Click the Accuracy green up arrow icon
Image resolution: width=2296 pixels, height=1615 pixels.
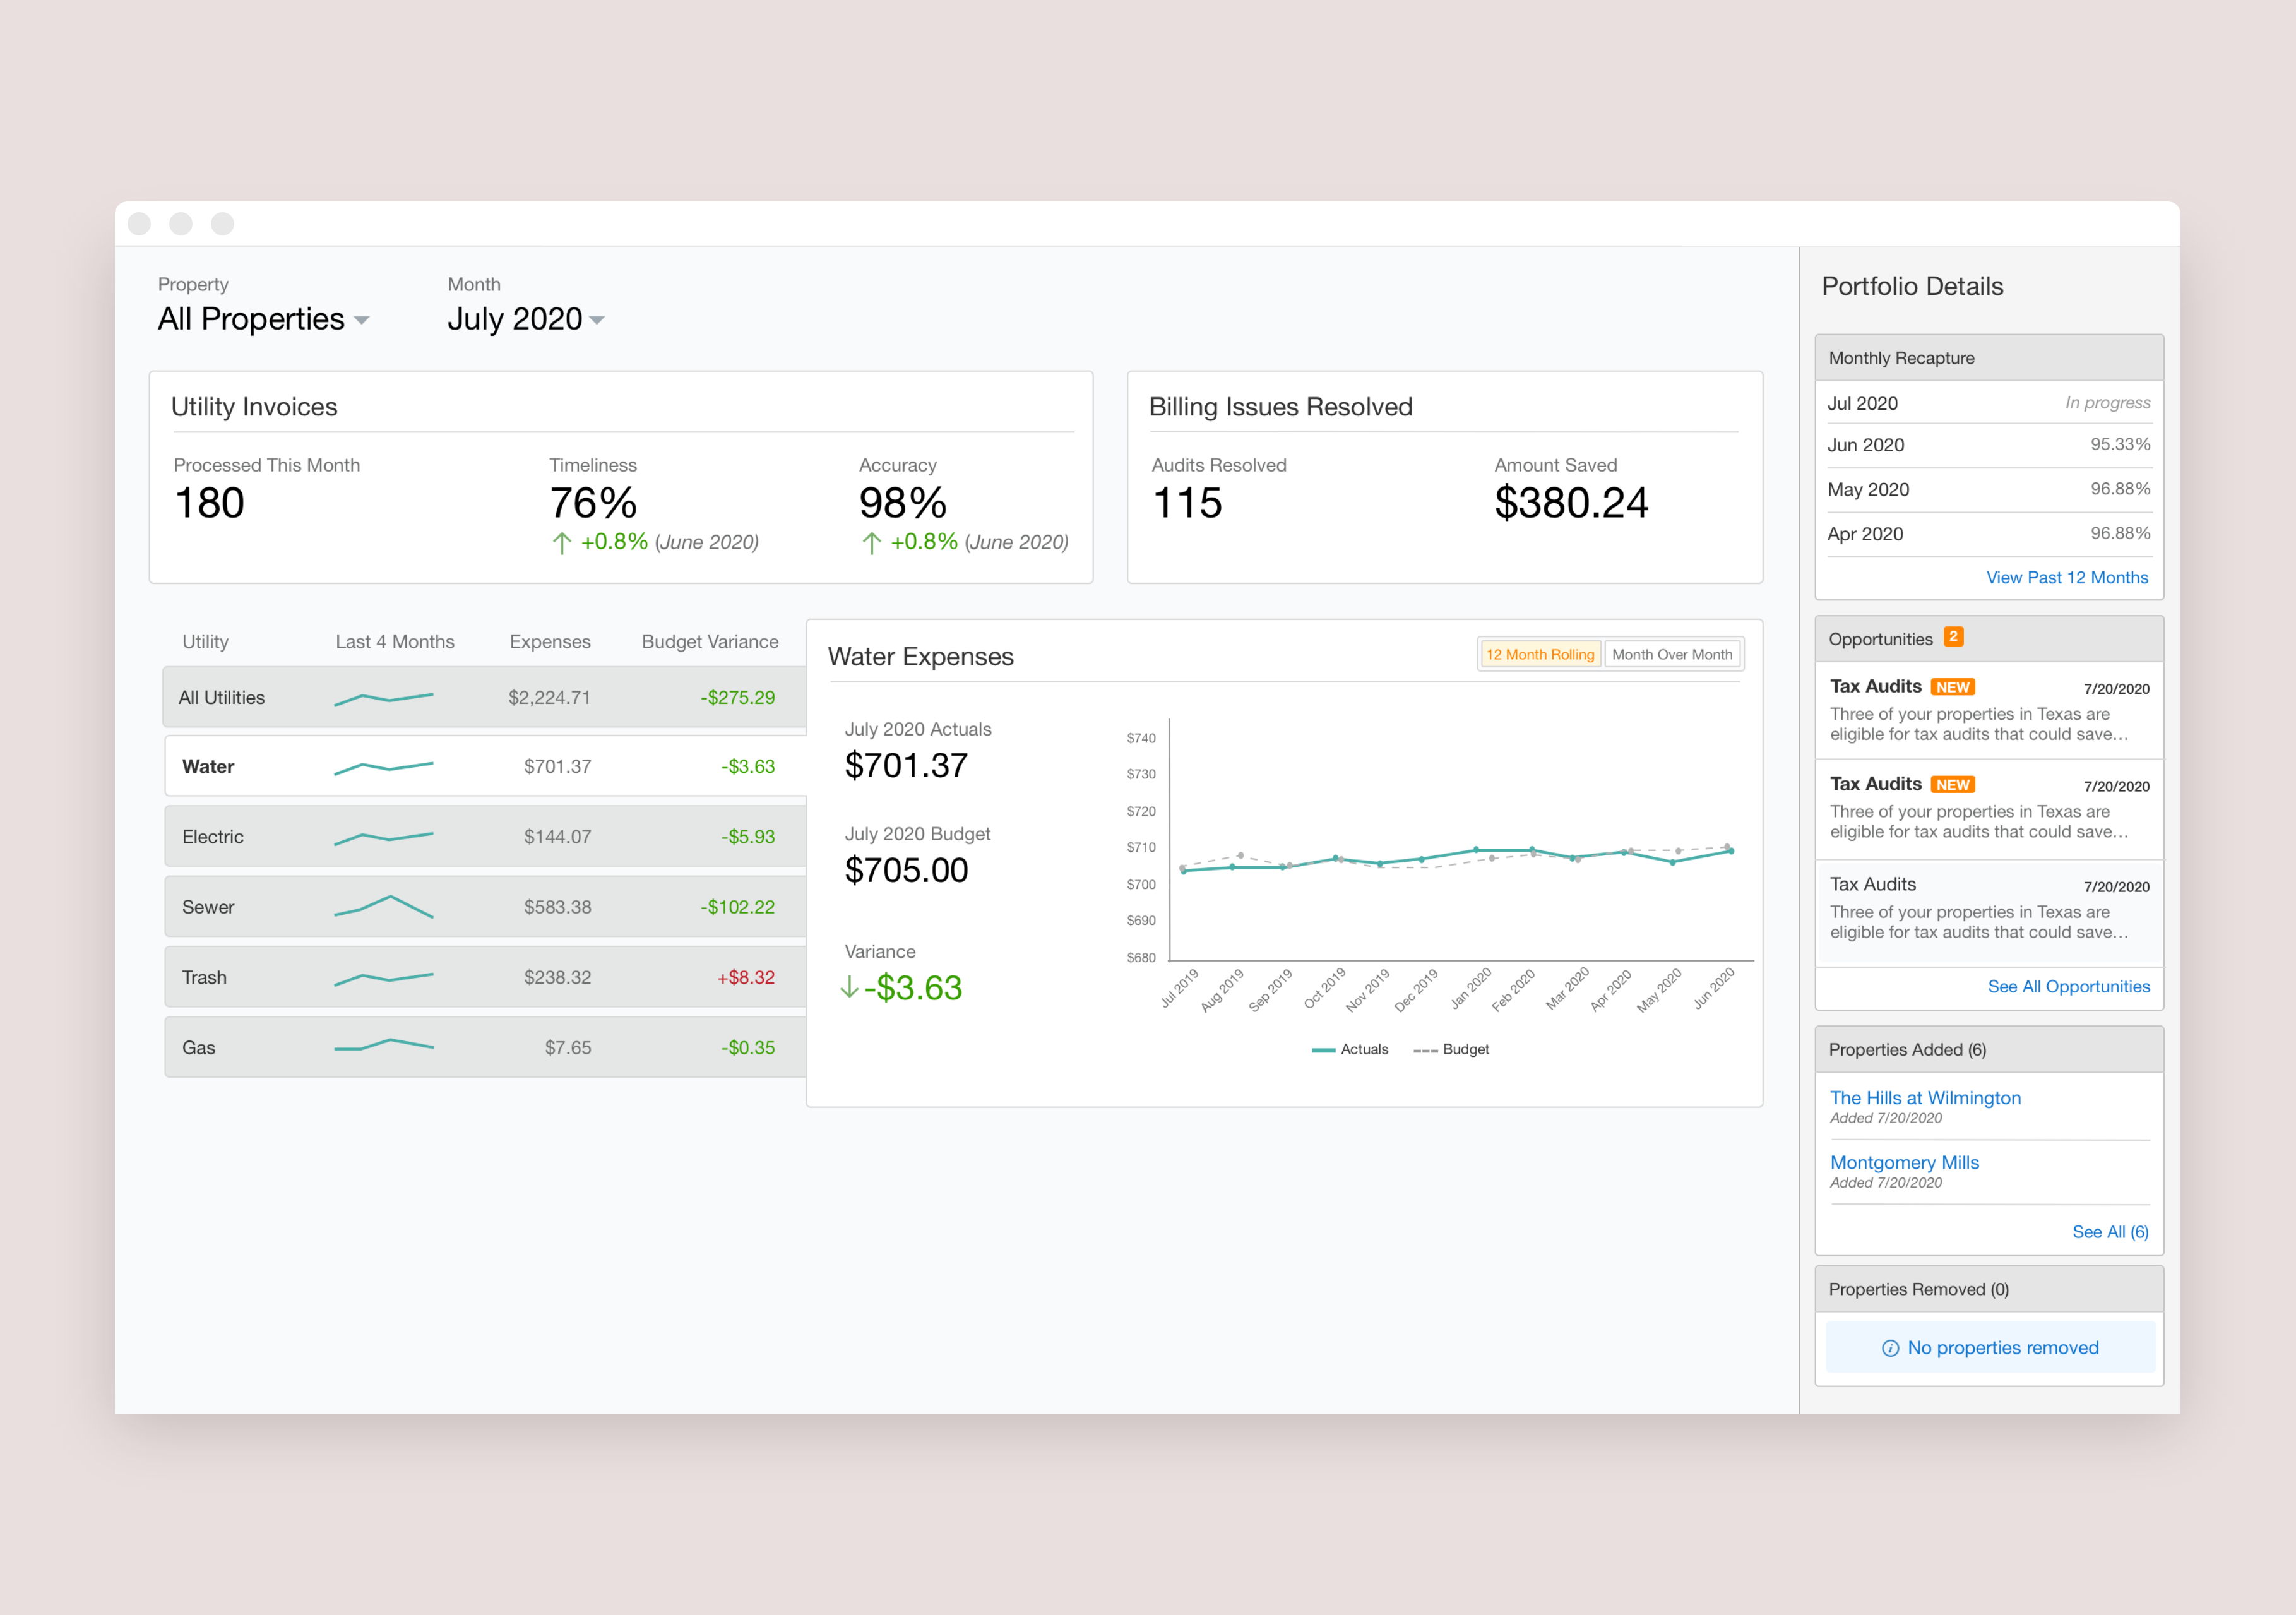(x=871, y=543)
